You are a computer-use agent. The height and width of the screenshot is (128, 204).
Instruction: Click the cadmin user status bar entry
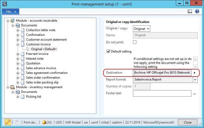[117, 122]
